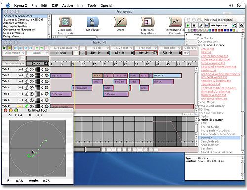This screenshot has height=190, width=247.
Task: Open the Tools menu
Action: (92, 5)
